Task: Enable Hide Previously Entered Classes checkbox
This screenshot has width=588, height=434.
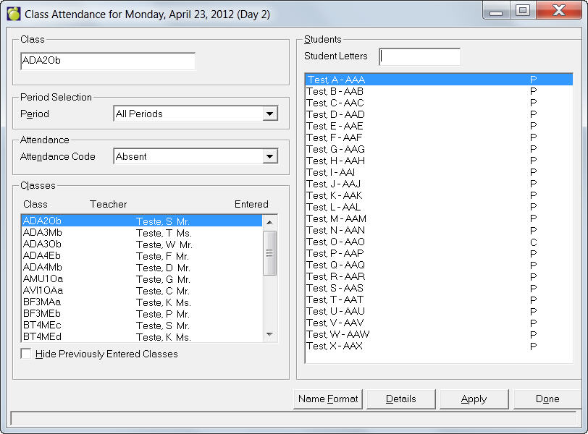Action: point(27,354)
